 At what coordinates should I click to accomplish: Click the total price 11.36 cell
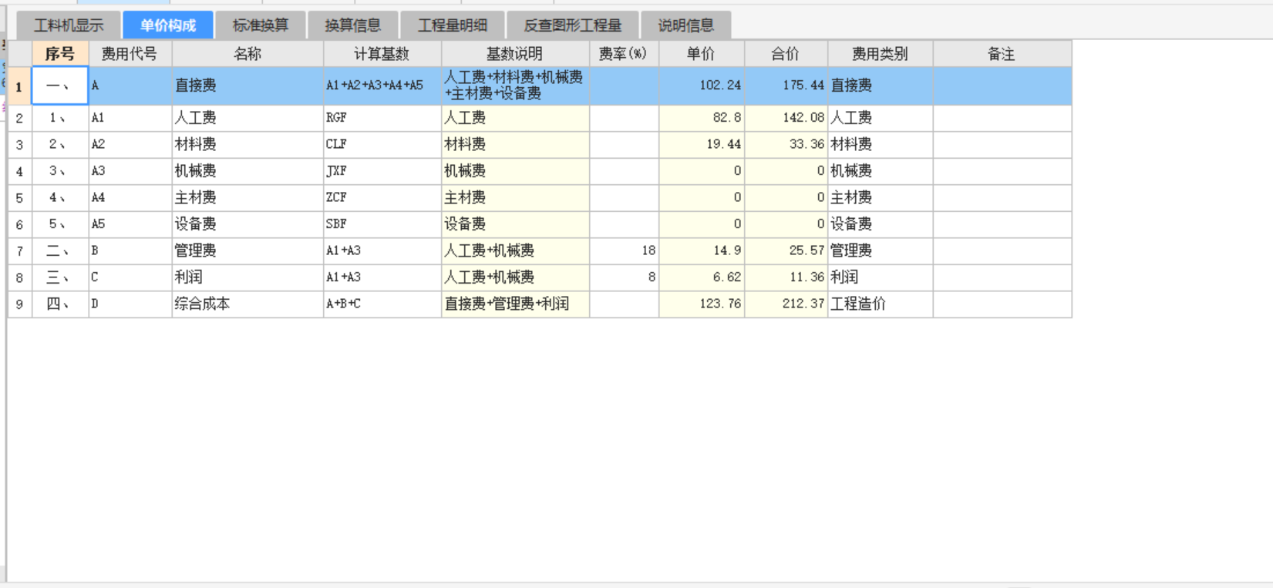(786, 277)
